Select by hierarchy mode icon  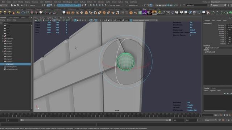45,5
